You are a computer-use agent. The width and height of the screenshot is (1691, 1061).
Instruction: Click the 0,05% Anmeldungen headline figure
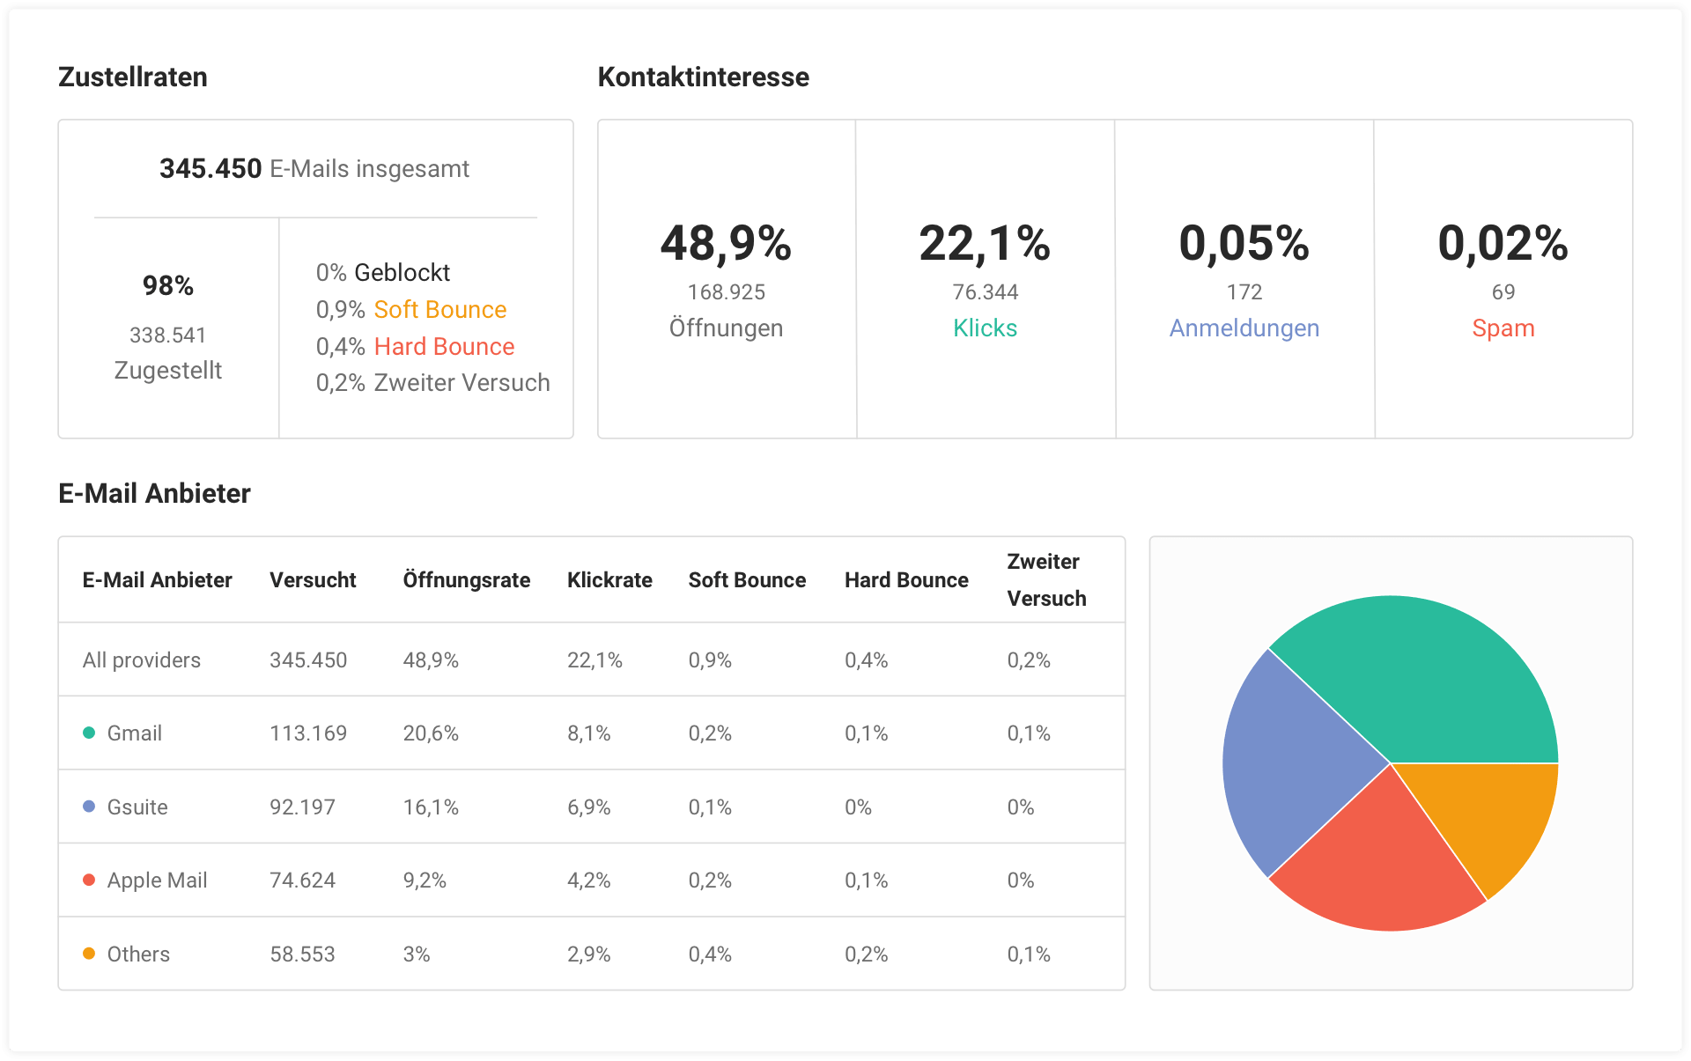[1244, 244]
